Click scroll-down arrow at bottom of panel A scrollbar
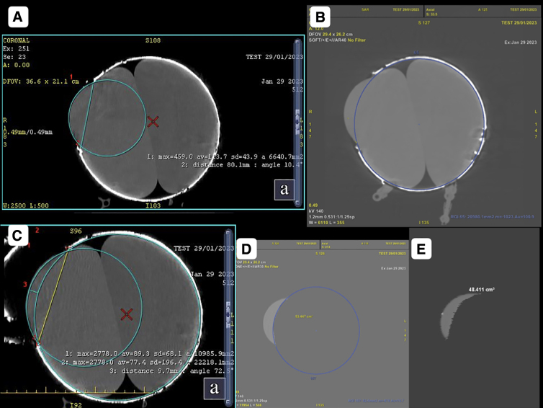 click(x=297, y=202)
